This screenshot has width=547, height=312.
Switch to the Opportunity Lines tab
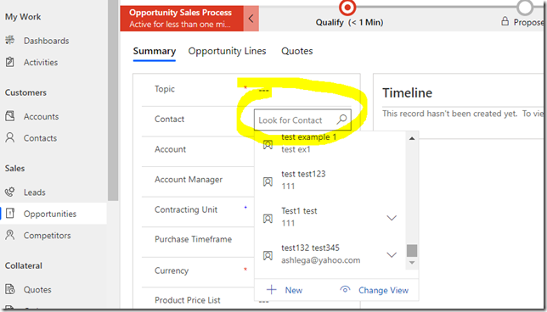tap(227, 51)
